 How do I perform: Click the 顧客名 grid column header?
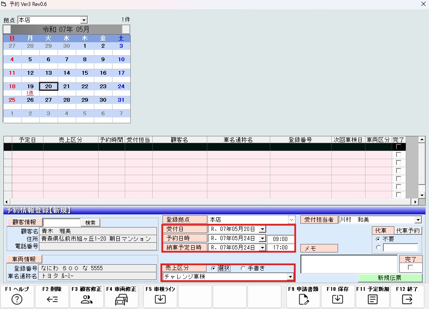tap(180, 140)
